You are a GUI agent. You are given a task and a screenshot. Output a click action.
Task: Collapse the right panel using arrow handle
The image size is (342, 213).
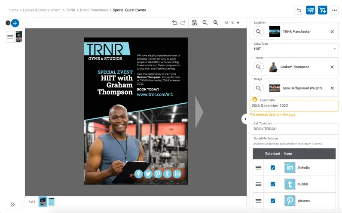[245, 119]
